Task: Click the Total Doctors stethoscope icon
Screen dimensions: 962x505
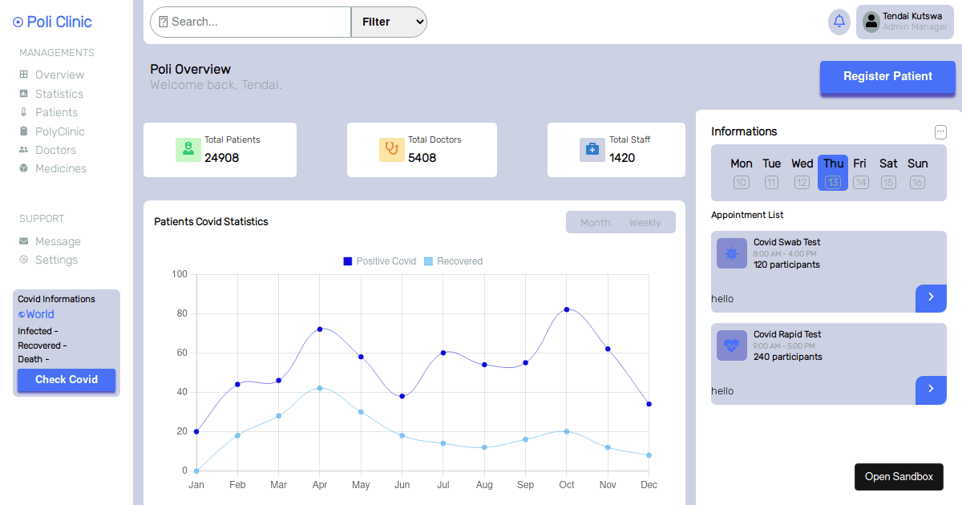Action: point(391,150)
